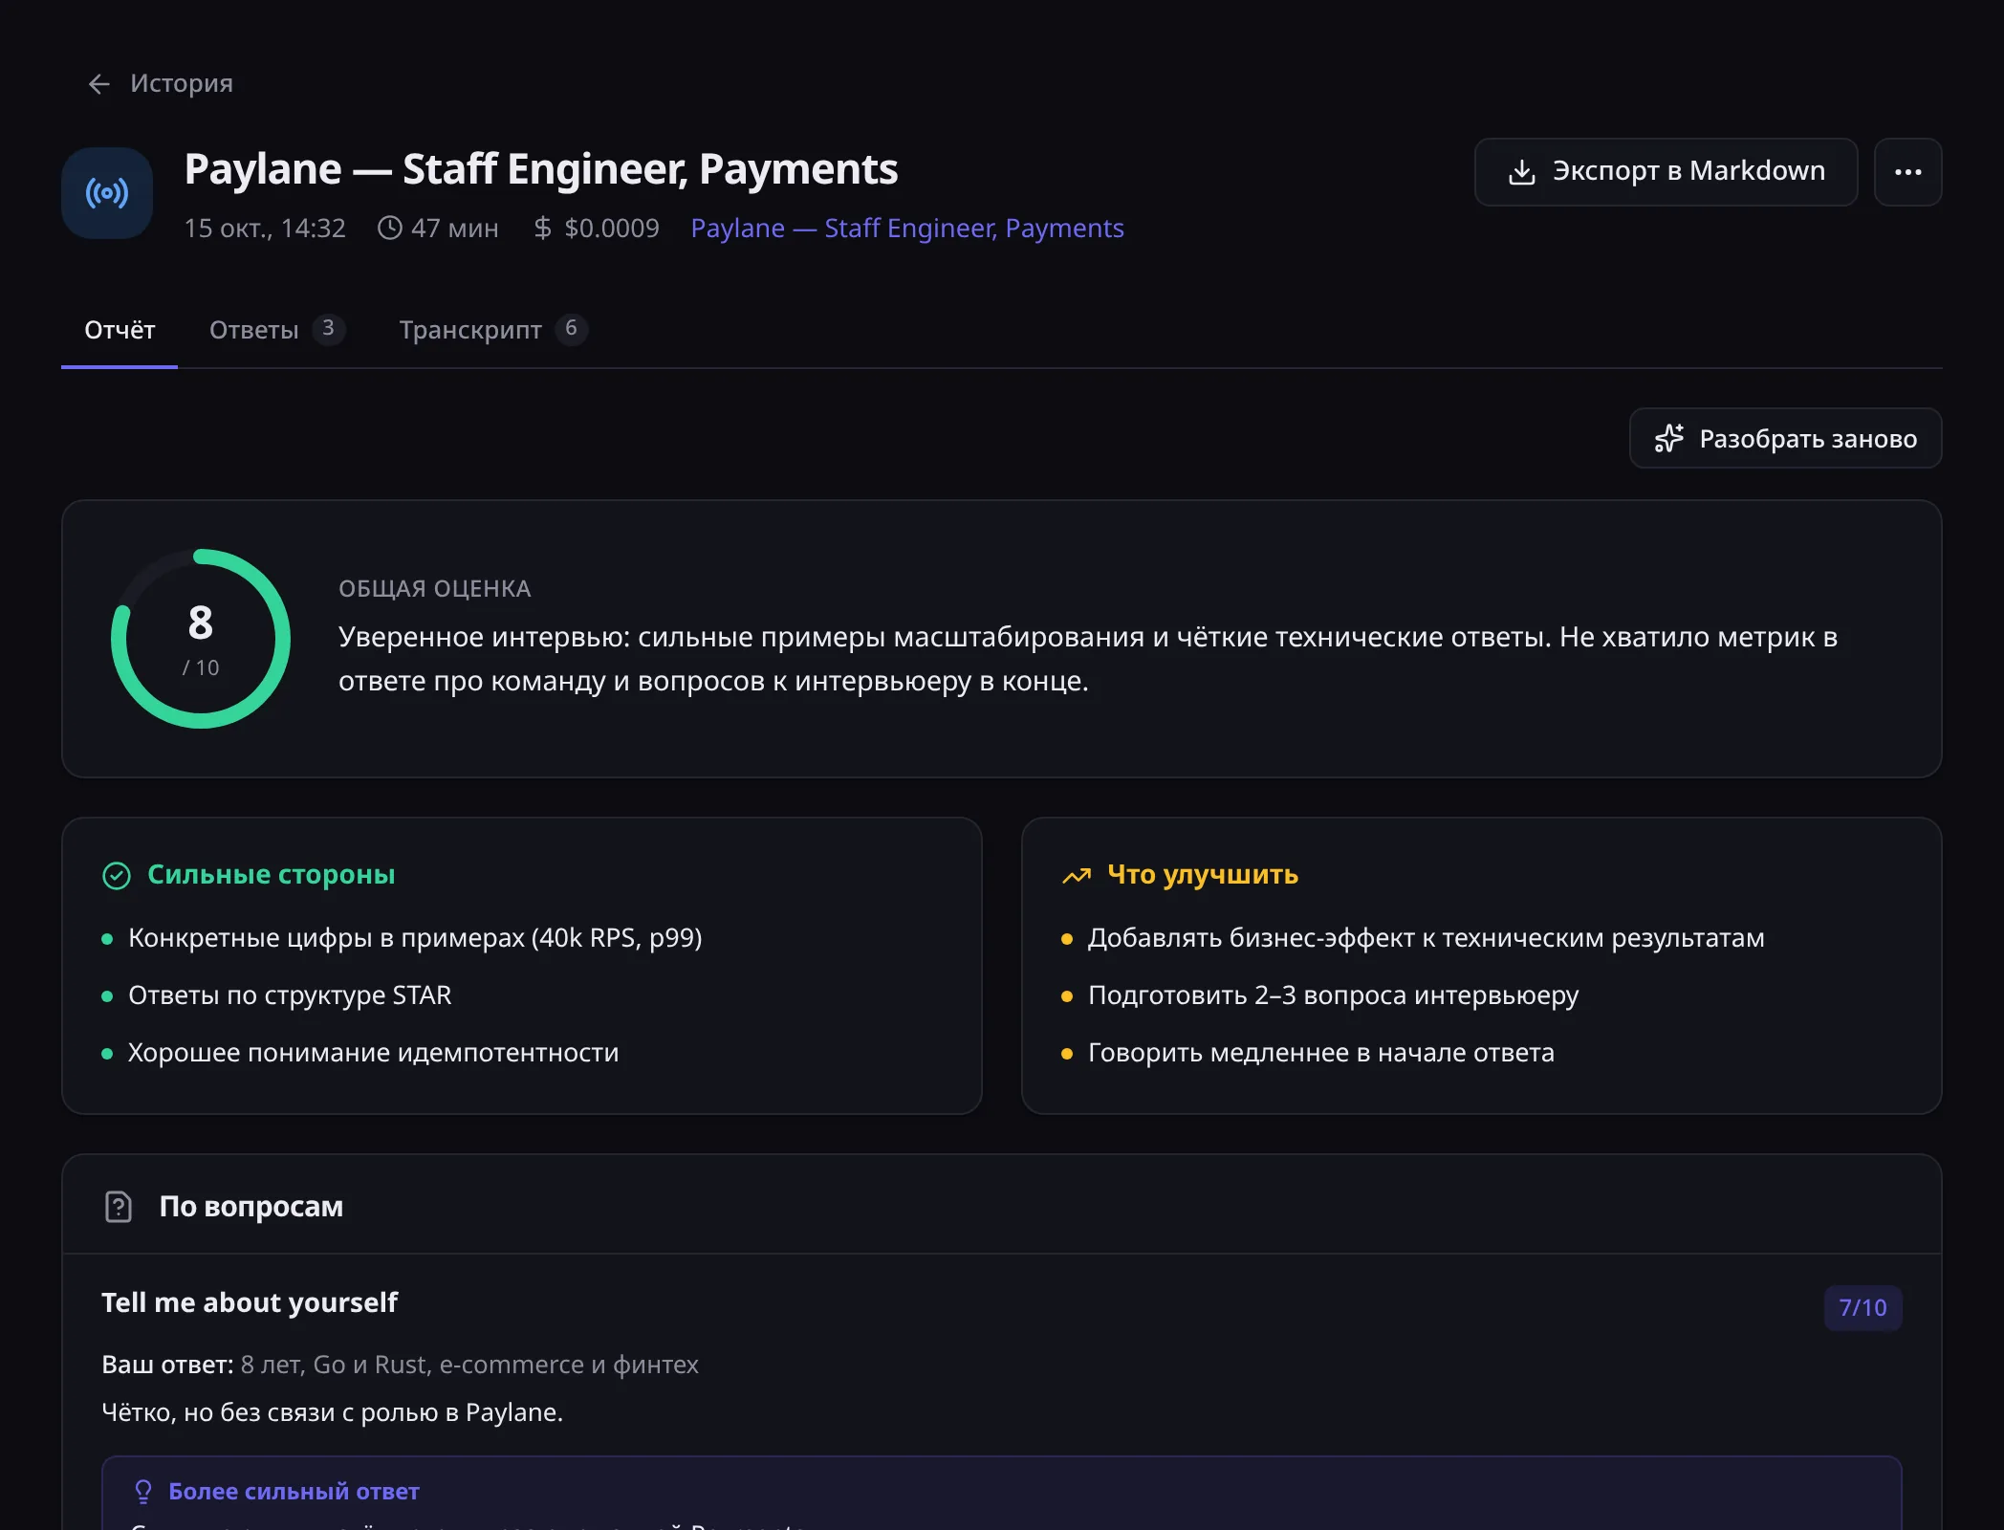
Task: Click the '$0.0009' cost value
Action: pyautogui.click(x=612, y=228)
